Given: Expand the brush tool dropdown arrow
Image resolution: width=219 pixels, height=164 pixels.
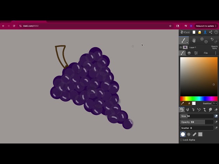Looking at the screenshot, I should point(187,43).
